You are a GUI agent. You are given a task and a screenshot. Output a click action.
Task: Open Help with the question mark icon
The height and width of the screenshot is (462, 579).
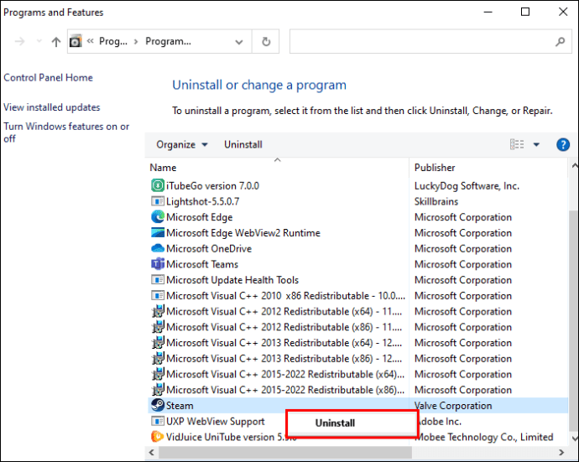pyautogui.click(x=563, y=144)
